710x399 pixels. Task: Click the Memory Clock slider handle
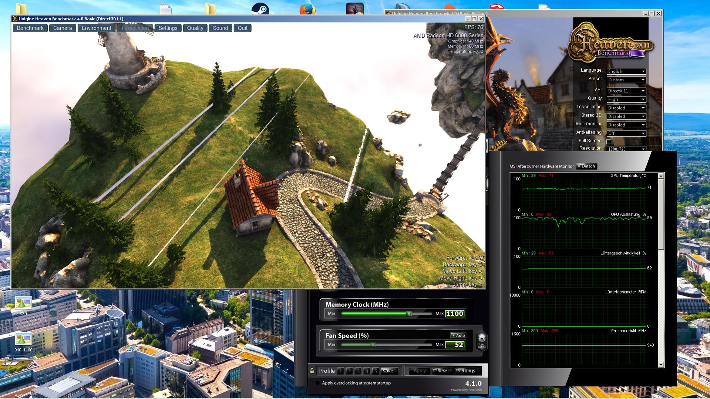point(409,314)
